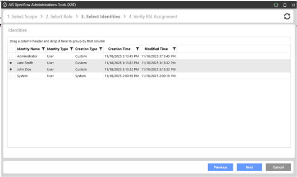This screenshot has height=177, width=297.
Task: Click the Previous button
Action: click(220, 167)
